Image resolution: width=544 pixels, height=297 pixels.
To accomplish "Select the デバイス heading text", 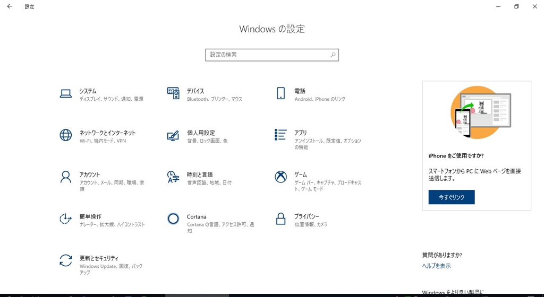I will tap(195, 91).
